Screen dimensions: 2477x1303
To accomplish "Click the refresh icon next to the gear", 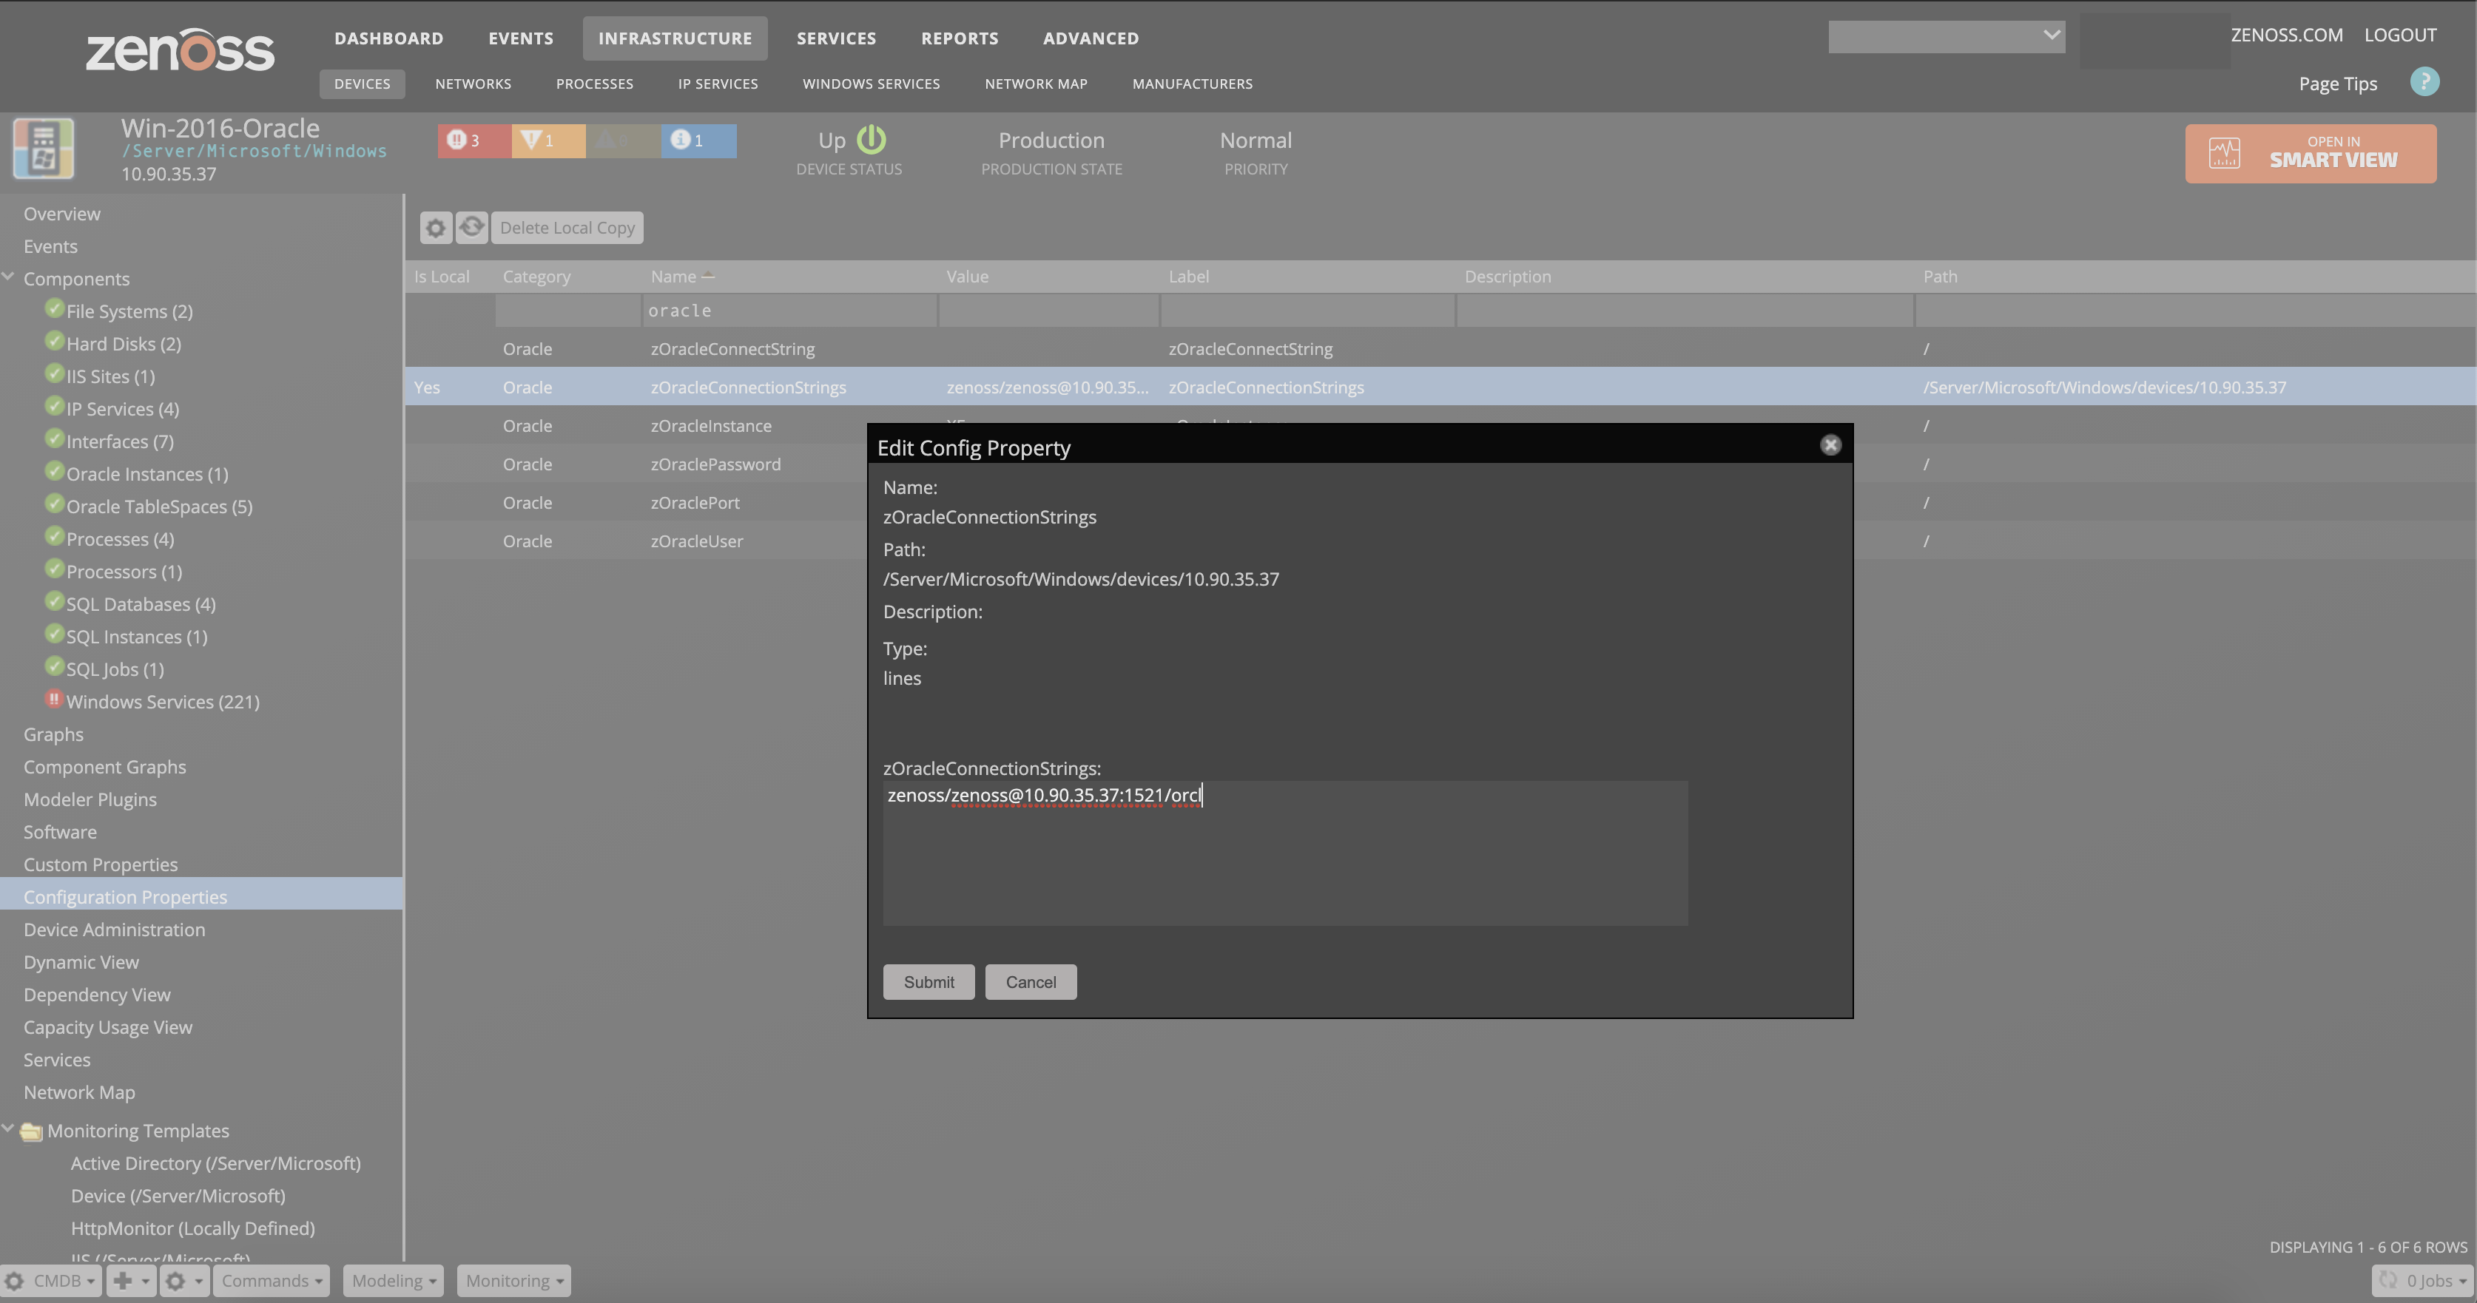I will [x=471, y=228].
